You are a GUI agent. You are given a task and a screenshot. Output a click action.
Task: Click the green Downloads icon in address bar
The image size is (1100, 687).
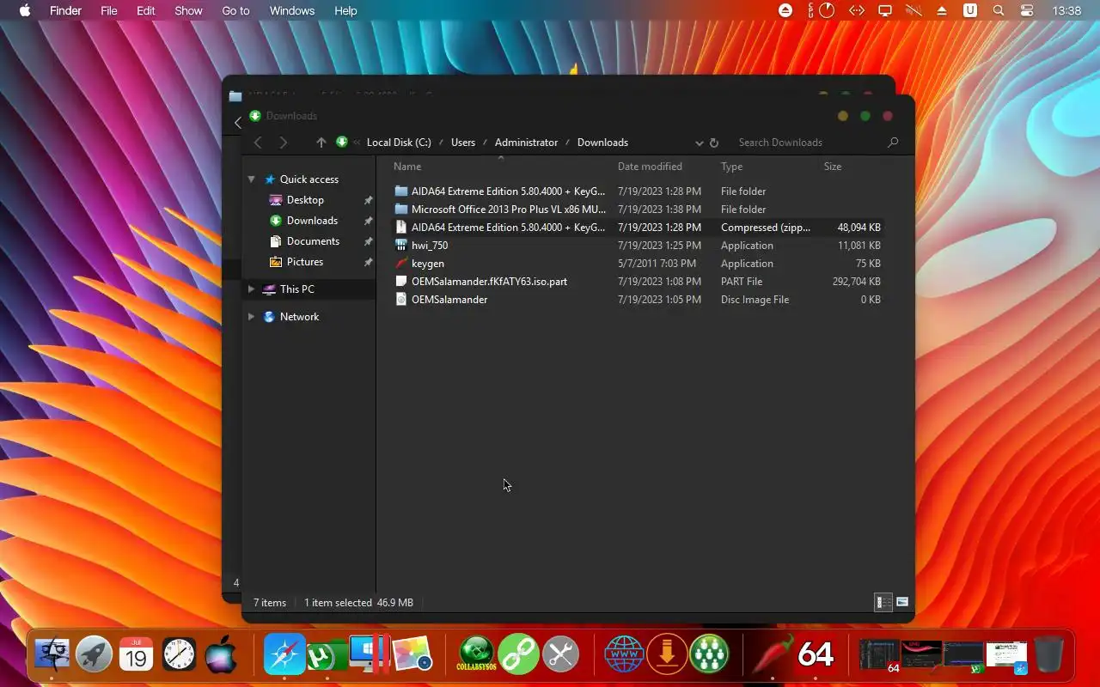pyautogui.click(x=342, y=142)
